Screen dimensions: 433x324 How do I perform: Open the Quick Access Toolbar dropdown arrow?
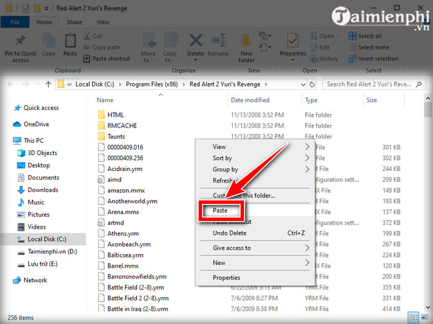tap(47, 8)
